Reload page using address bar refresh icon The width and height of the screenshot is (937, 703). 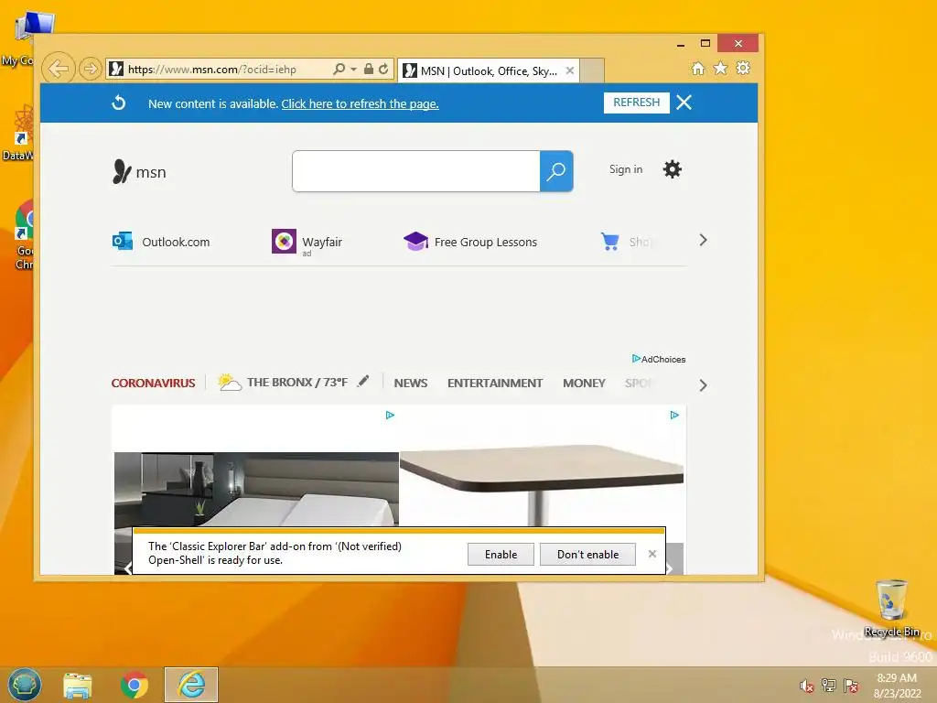[383, 70]
